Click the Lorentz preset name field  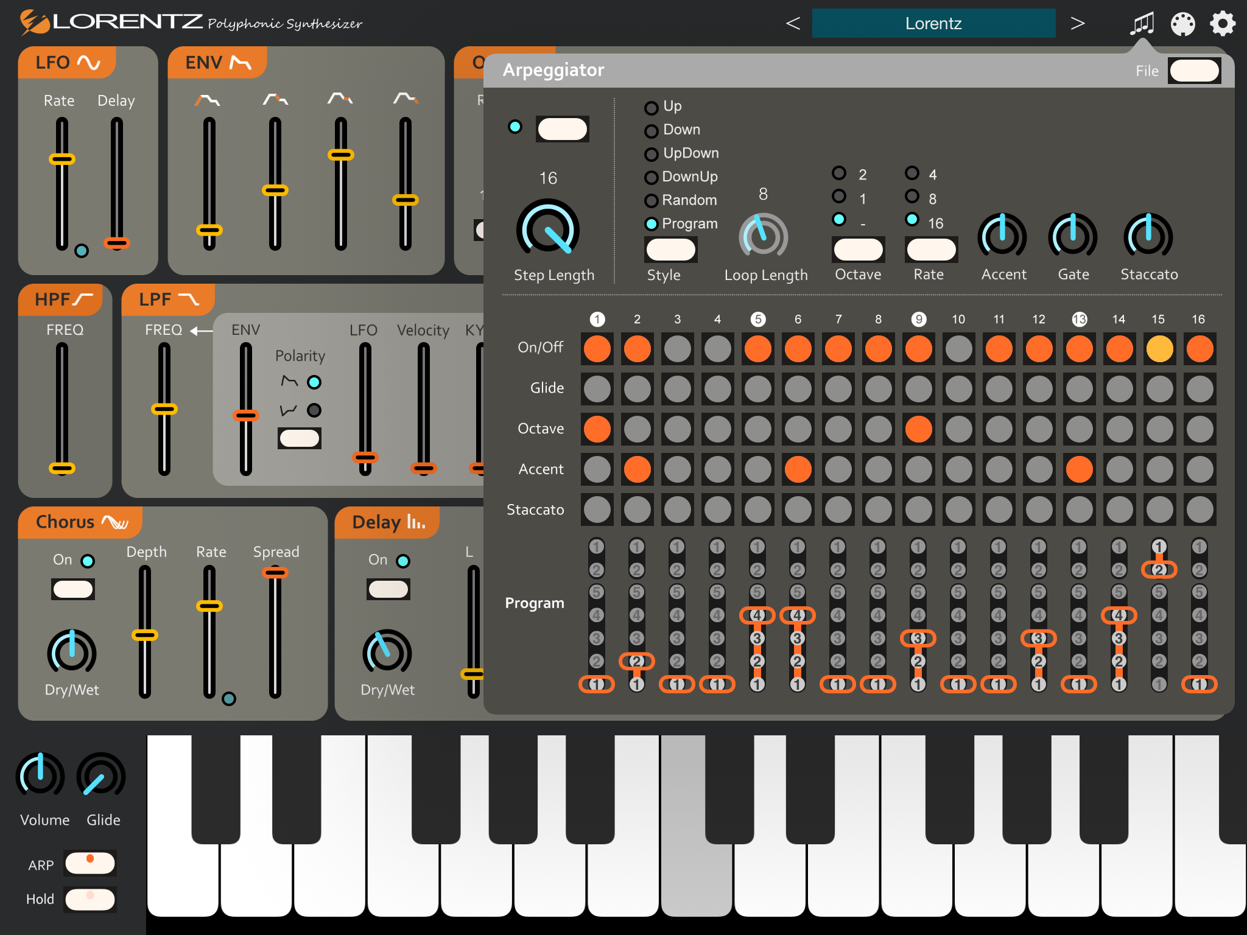933,24
